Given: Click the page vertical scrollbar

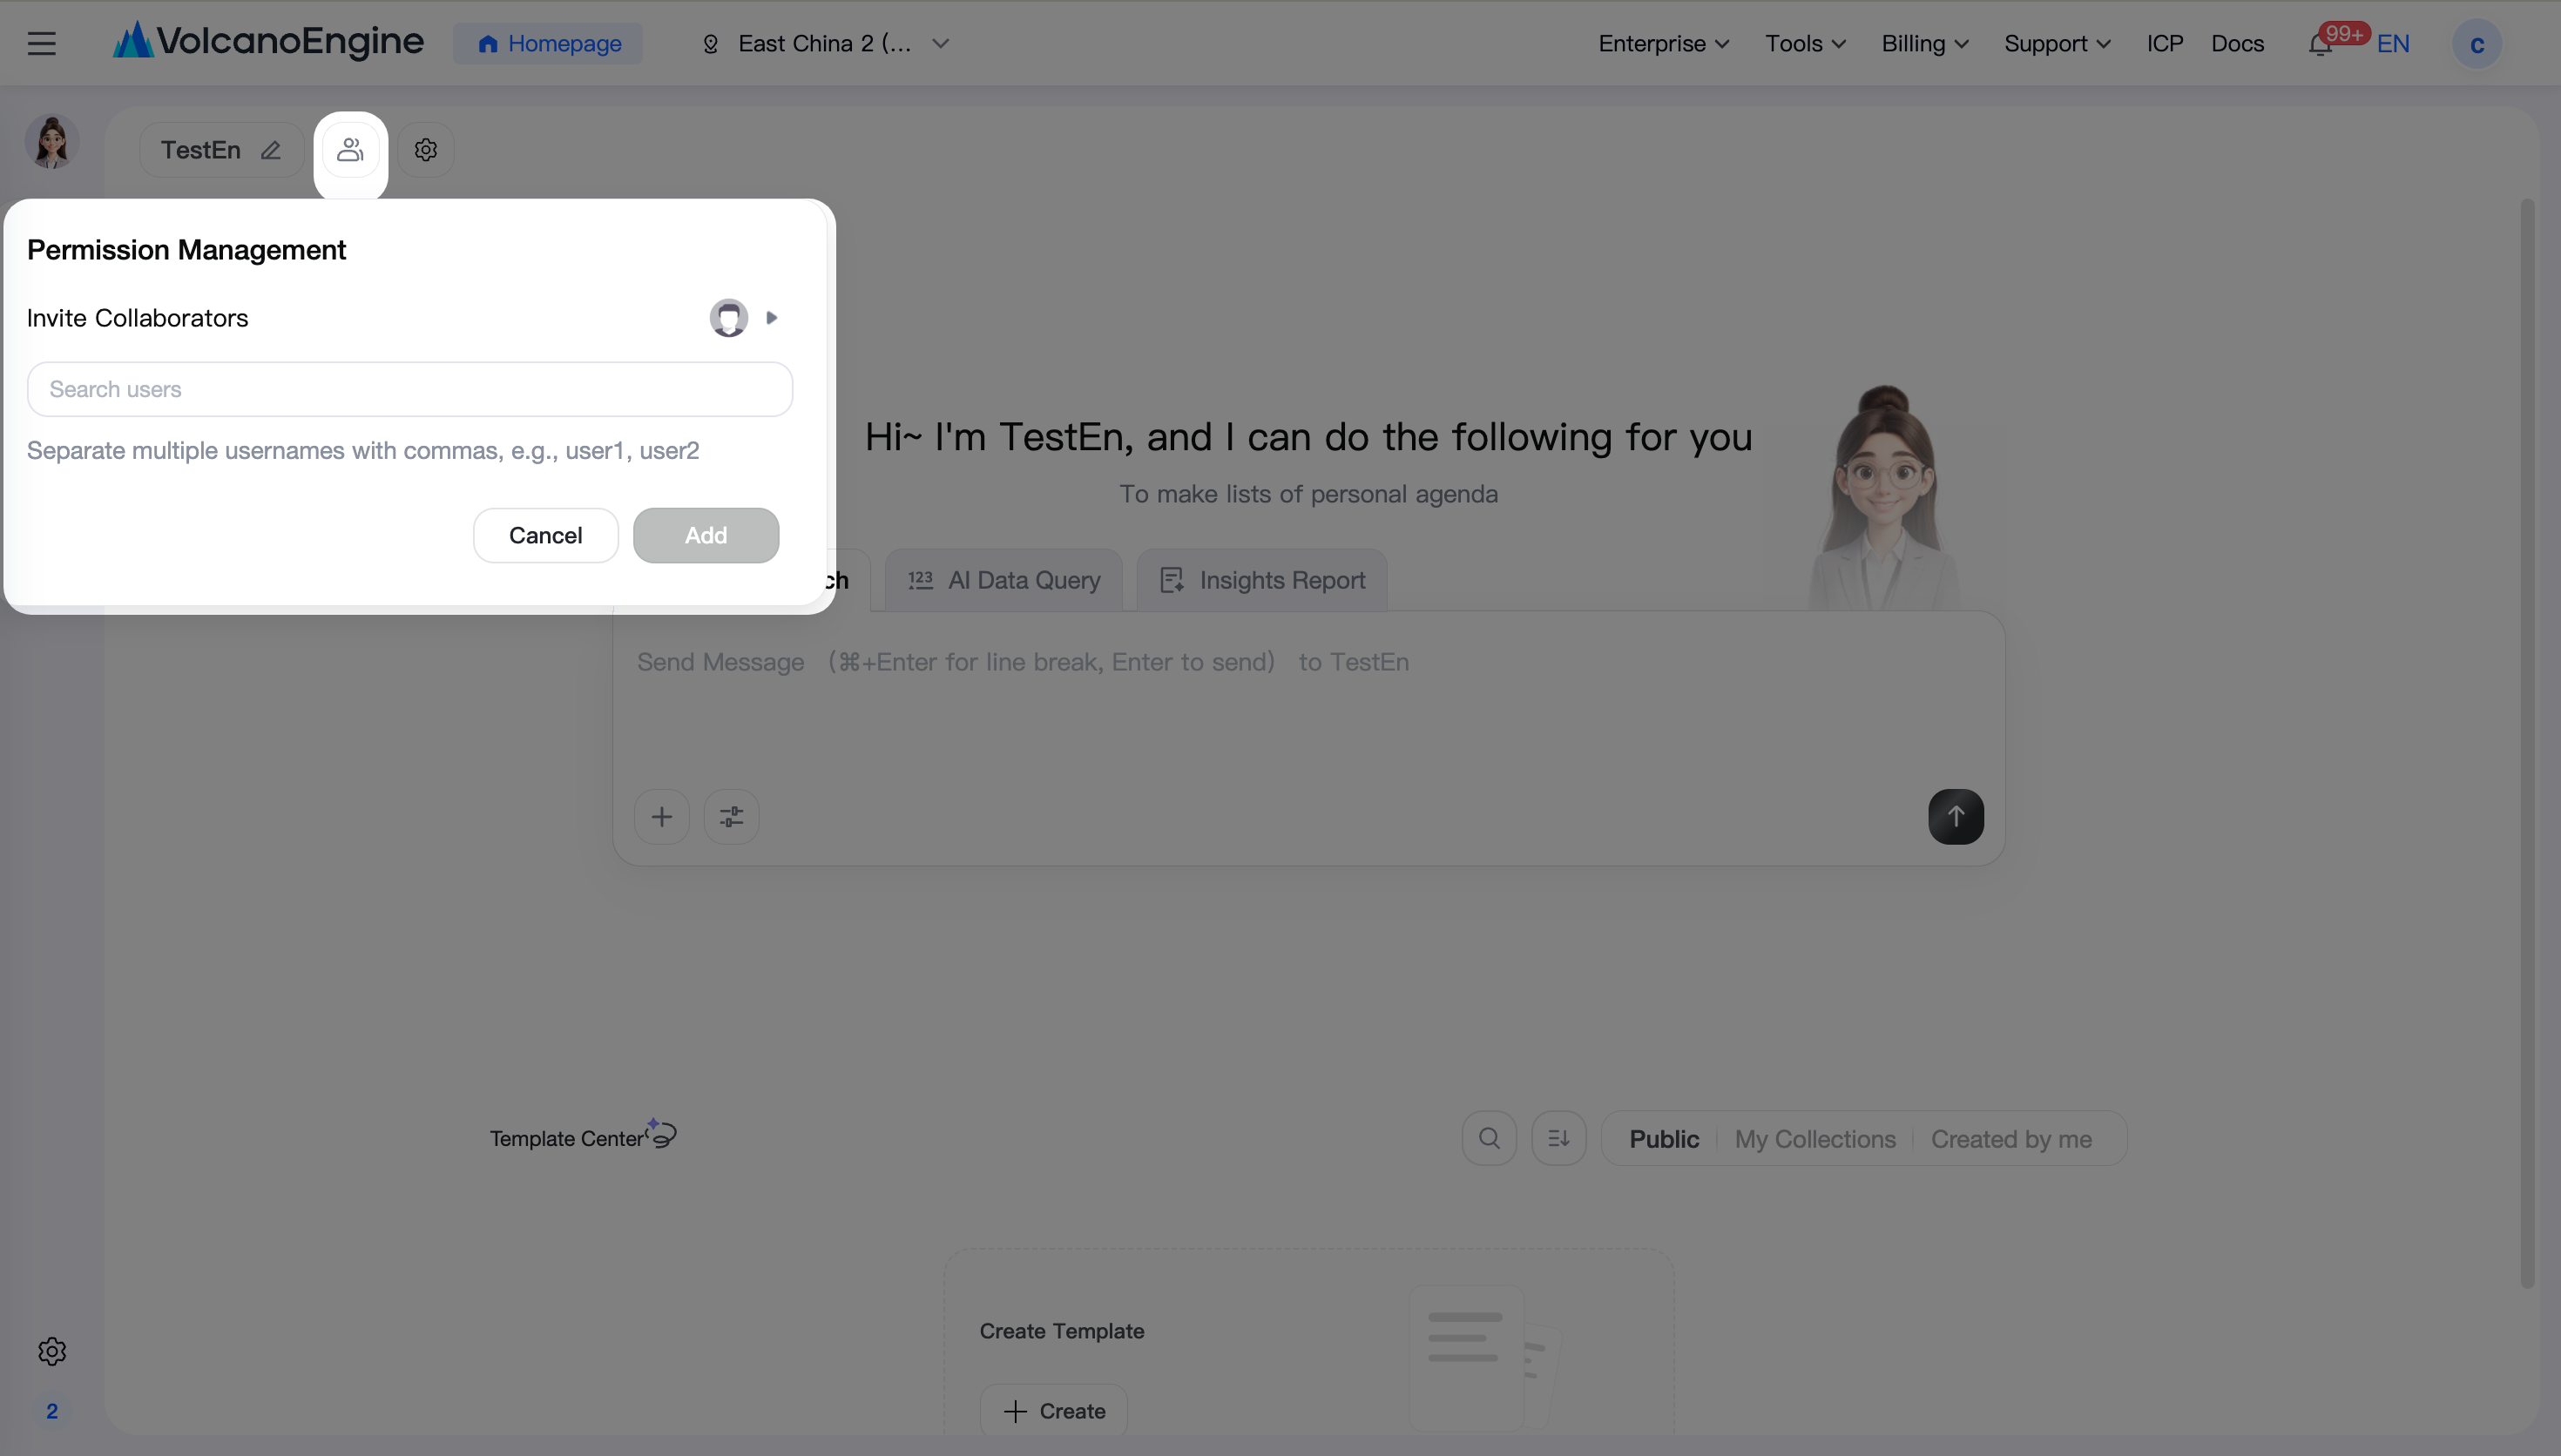Looking at the screenshot, I should pos(2527,743).
